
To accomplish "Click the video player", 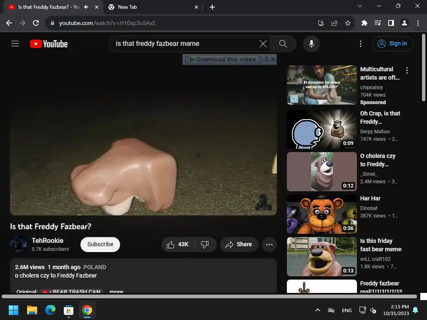I will pyautogui.click(x=143, y=140).
